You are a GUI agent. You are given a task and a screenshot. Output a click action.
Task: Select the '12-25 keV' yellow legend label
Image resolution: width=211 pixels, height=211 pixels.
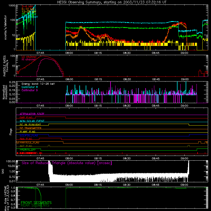tap(29, 12)
